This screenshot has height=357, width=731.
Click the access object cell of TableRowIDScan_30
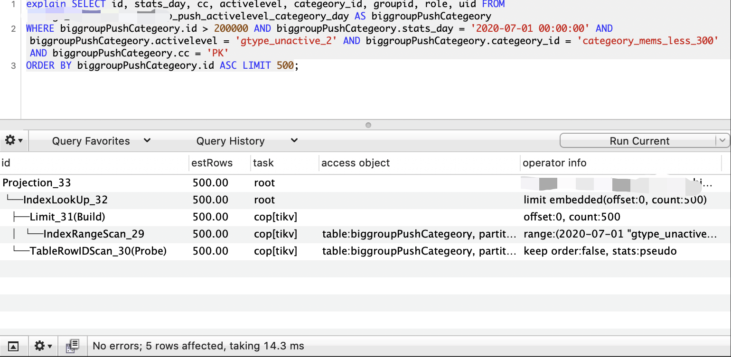419,251
